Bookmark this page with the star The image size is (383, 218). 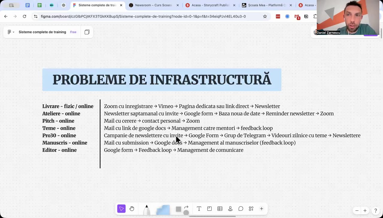265,16
